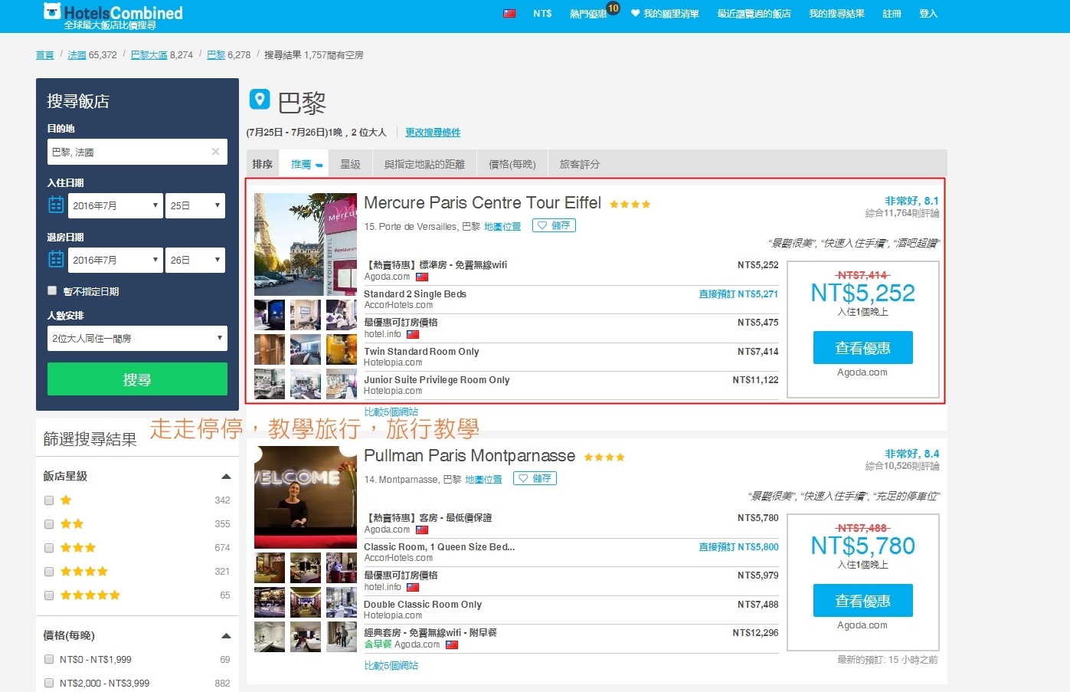This screenshot has width=1070, height=692.
Task: Open Mercure 地圖位置 map link
Action: pos(502,227)
